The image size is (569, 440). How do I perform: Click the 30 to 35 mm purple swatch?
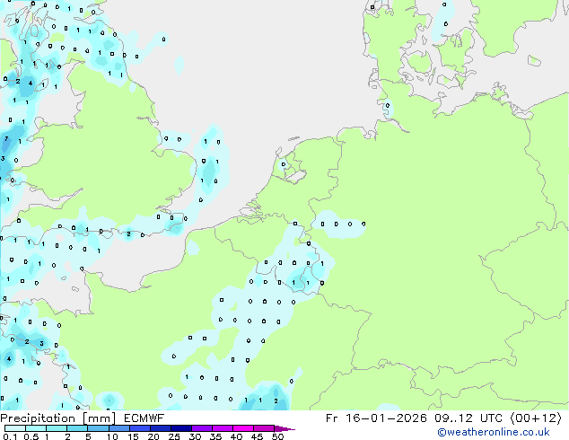tap(201, 428)
